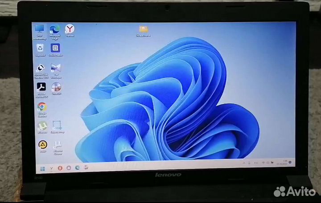Open the clock and date calendar
The image size is (321, 203).
click(282, 162)
